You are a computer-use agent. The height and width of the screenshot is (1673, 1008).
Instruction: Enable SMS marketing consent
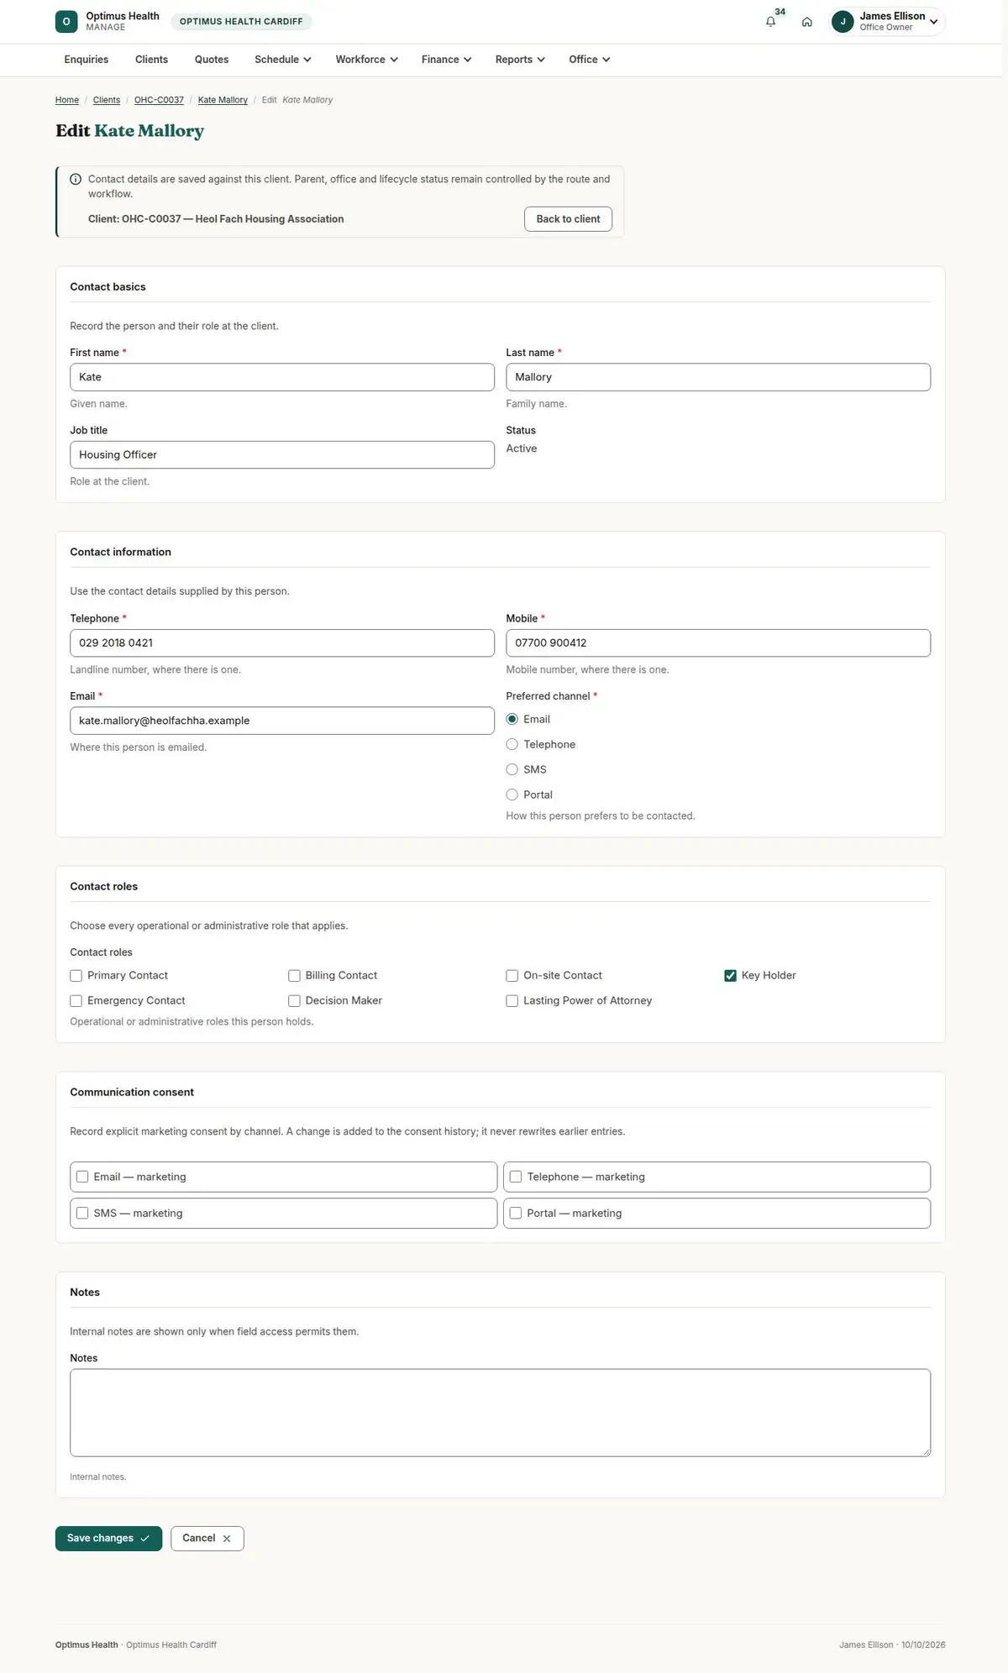click(82, 1213)
